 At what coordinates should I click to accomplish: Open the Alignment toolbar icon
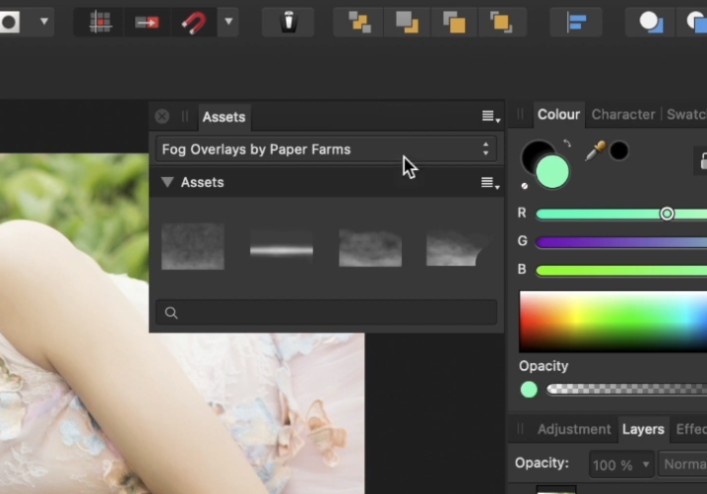pos(576,22)
